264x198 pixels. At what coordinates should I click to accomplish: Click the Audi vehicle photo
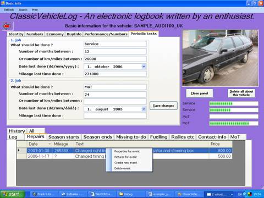(220, 58)
